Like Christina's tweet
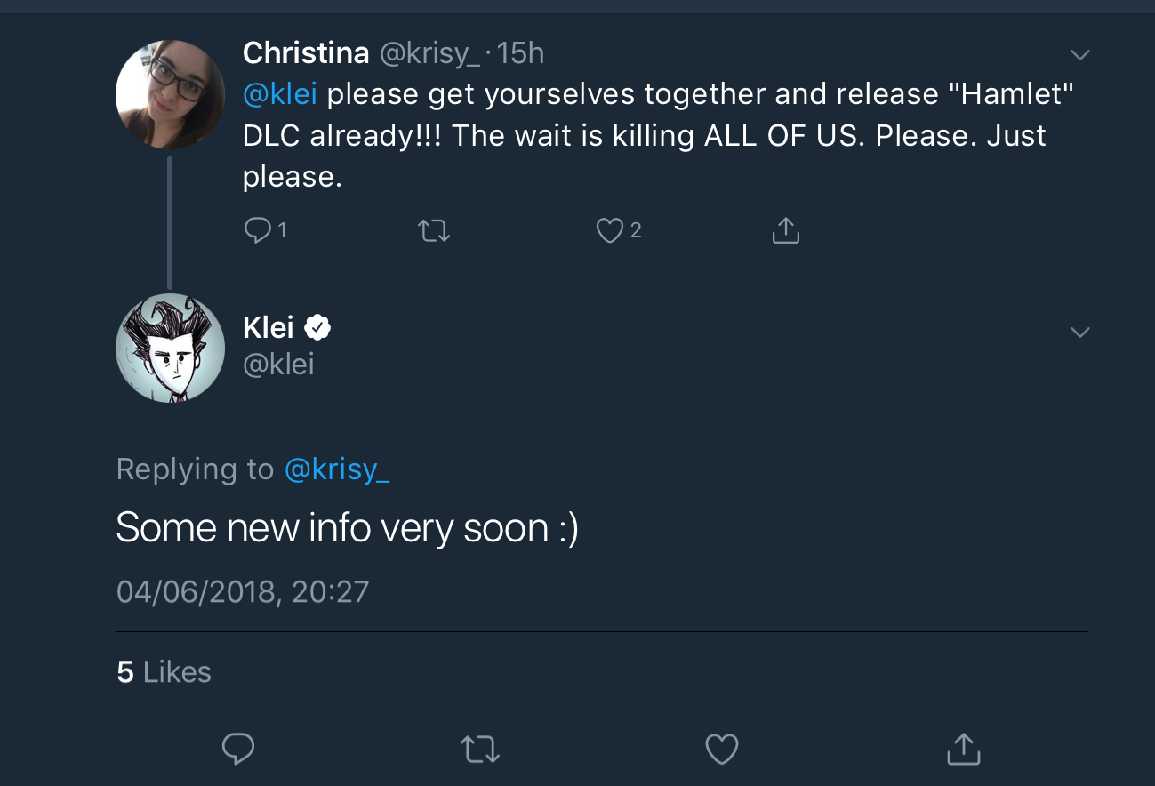1155x786 pixels. click(609, 231)
